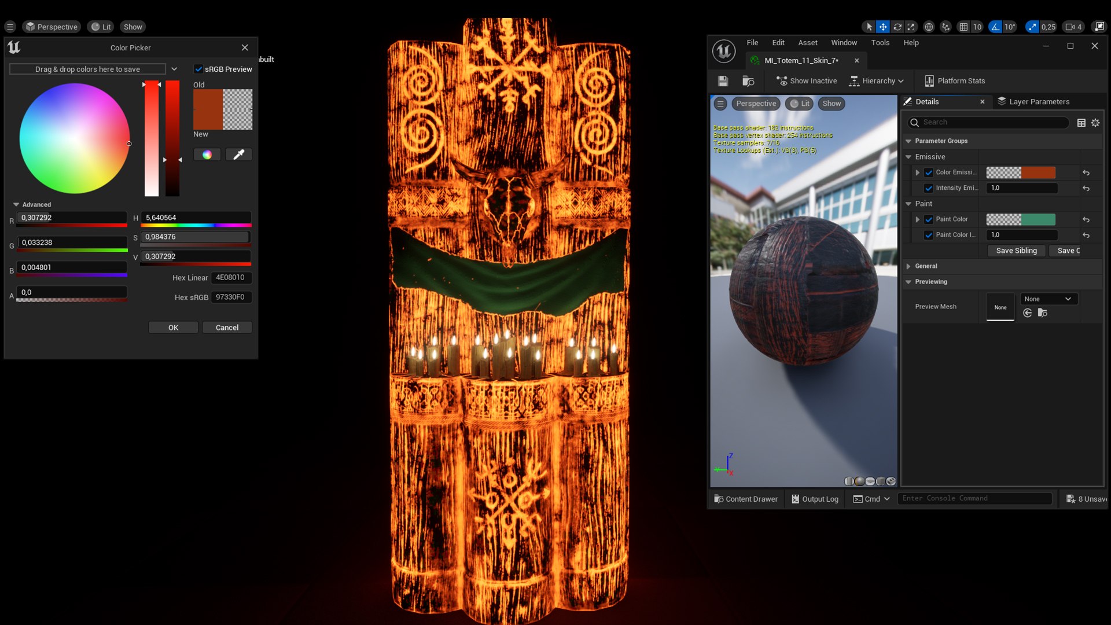Open Content Drawer
The width and height of the screenshot is (1111, 625).
(746, 499)
